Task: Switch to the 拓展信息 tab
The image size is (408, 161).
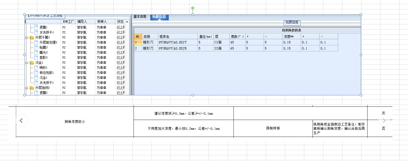Action: (159, 17)
